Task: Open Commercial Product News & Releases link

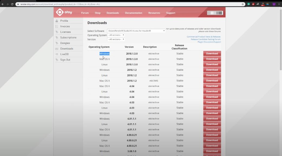Action: 204,37
